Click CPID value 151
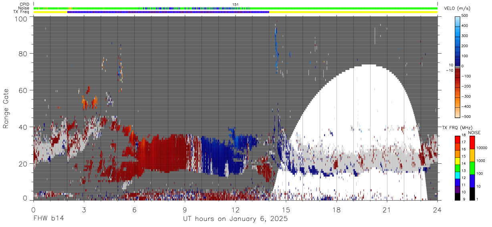 pyautogui.click(x=236, y=4)
